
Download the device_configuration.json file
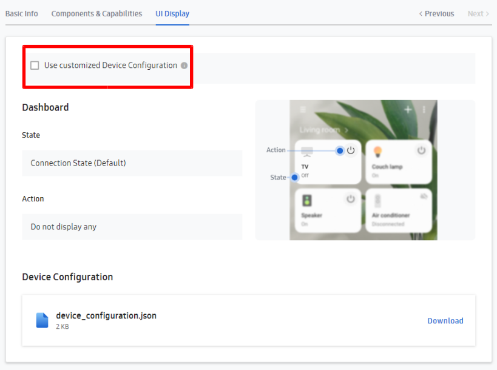coord(445,320)
